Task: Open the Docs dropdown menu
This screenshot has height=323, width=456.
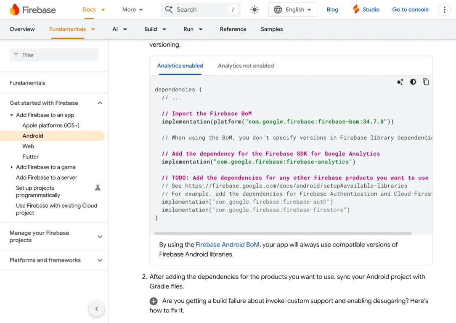Action: [93, 9]
